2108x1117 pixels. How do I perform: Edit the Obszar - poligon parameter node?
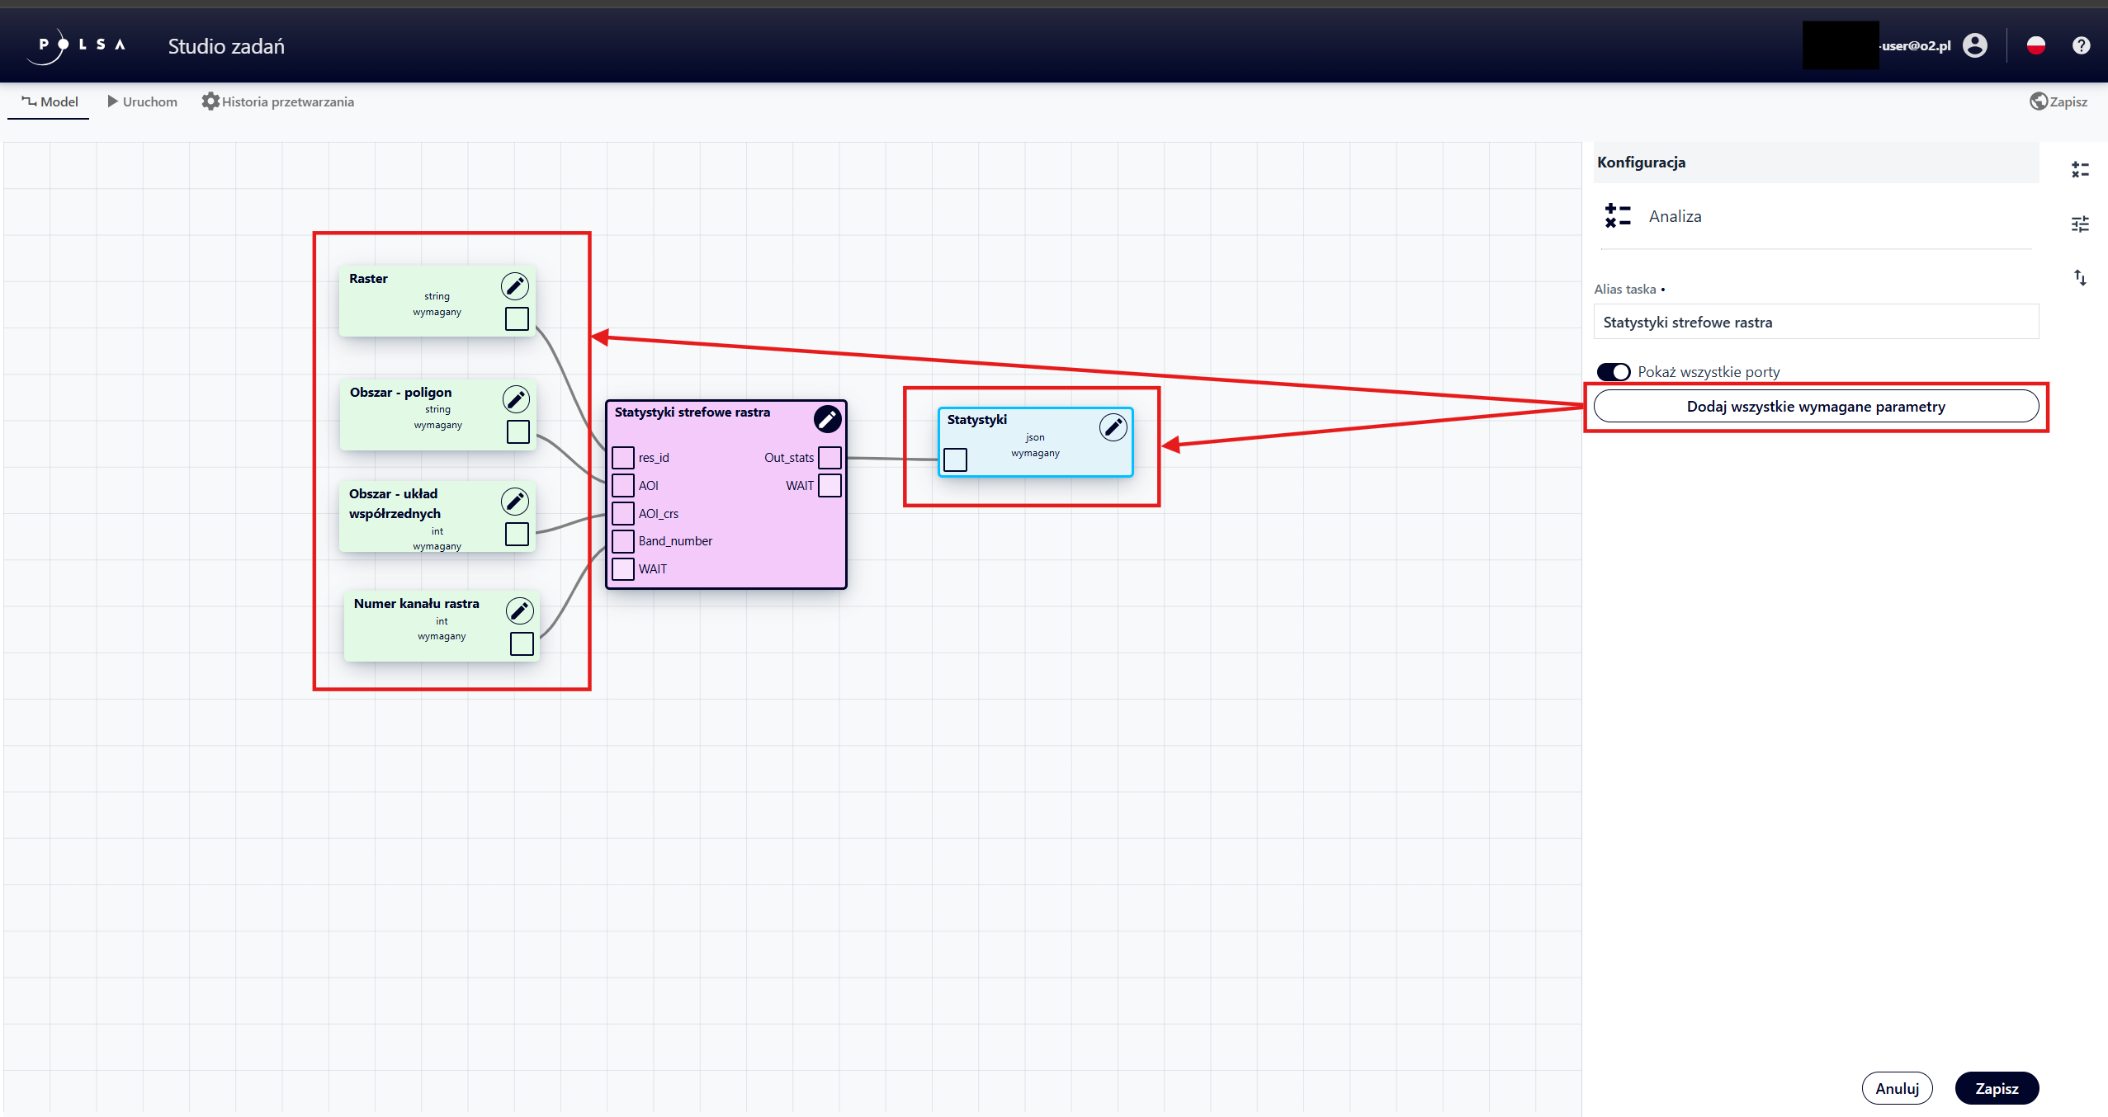coord(516,400)
